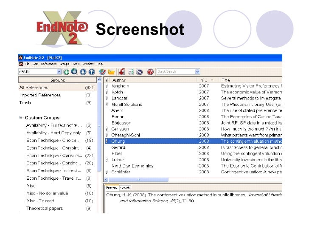Click the Groups pane vertical scrollbar thumb
The width and height of the screenshot is (309, 232).
99,127
